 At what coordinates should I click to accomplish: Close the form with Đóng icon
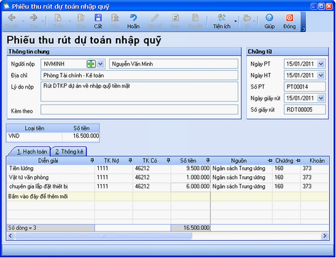290,18
